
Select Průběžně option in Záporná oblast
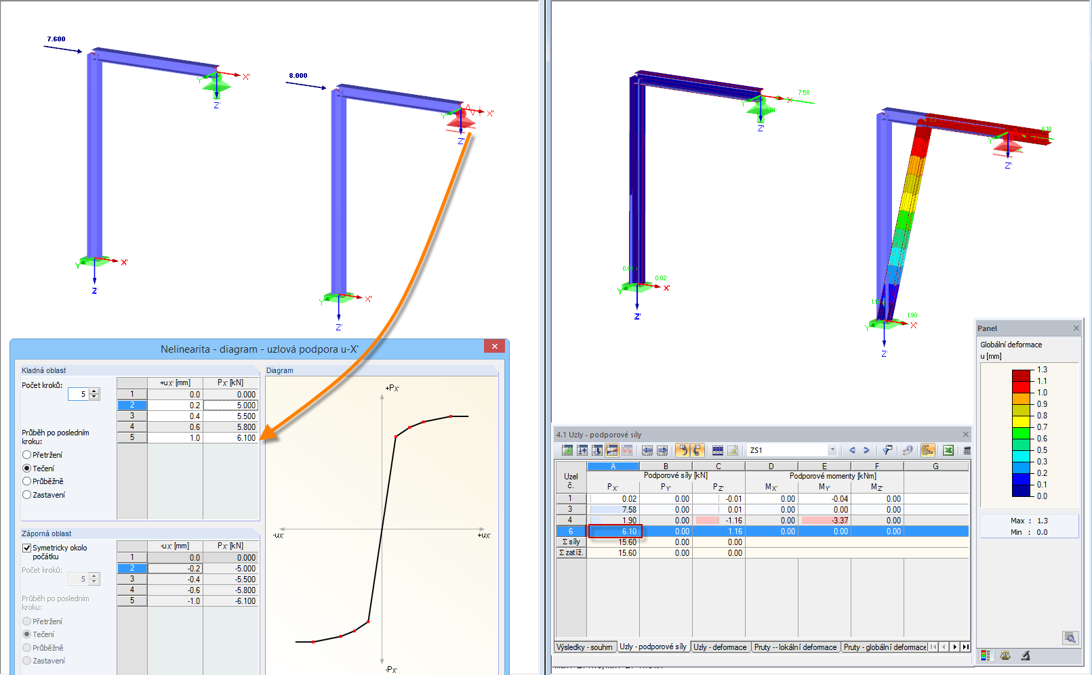tap(43, 648)
